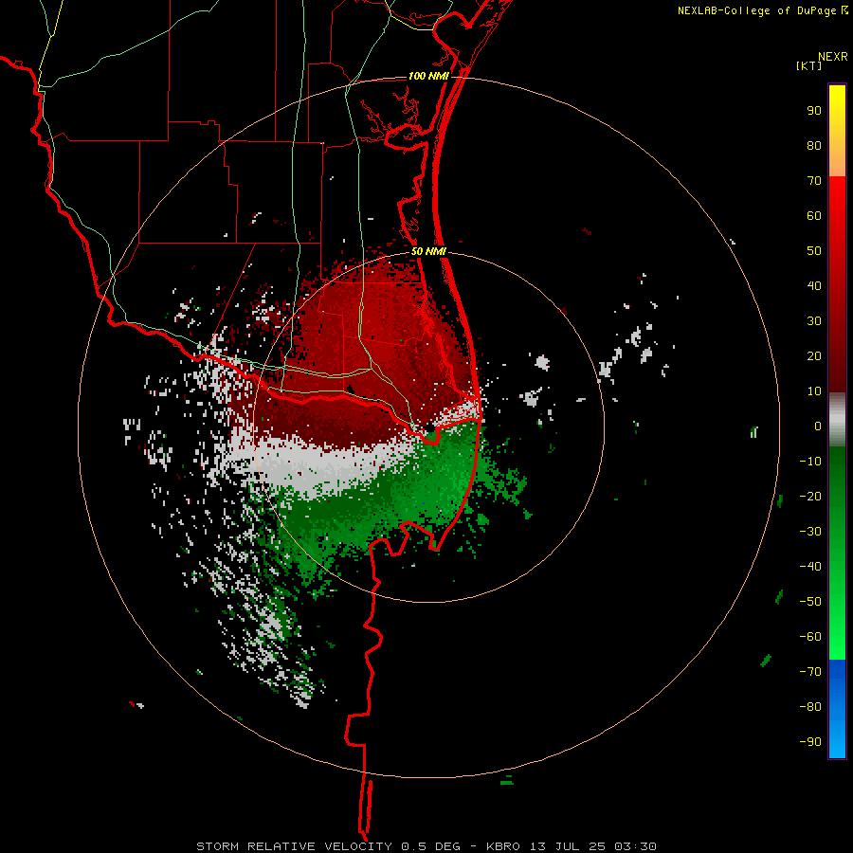This screenshot has width=853, height=853.
Task: Click the KBRO station identifier in caption
Action: pos(503,846)
